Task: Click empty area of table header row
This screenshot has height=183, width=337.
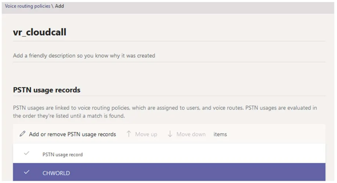Action: click(x=202, y=154)
